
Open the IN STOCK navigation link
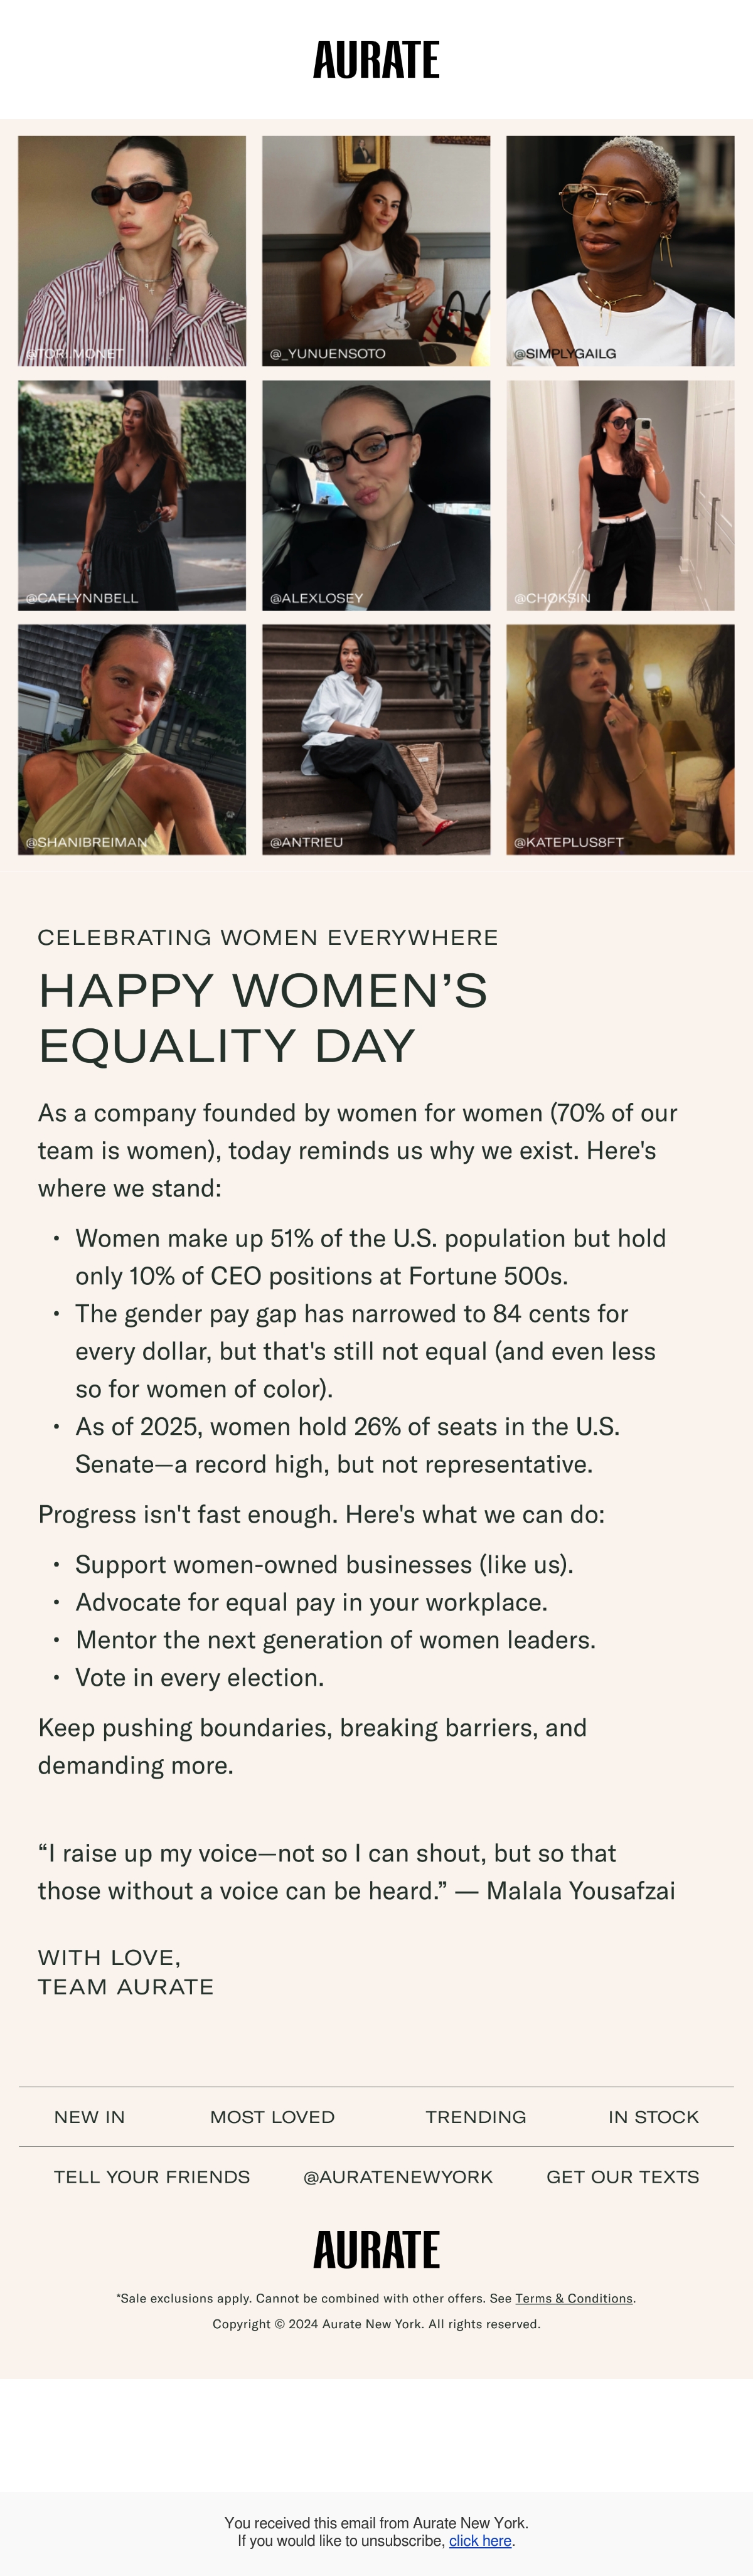point(654,2117)
